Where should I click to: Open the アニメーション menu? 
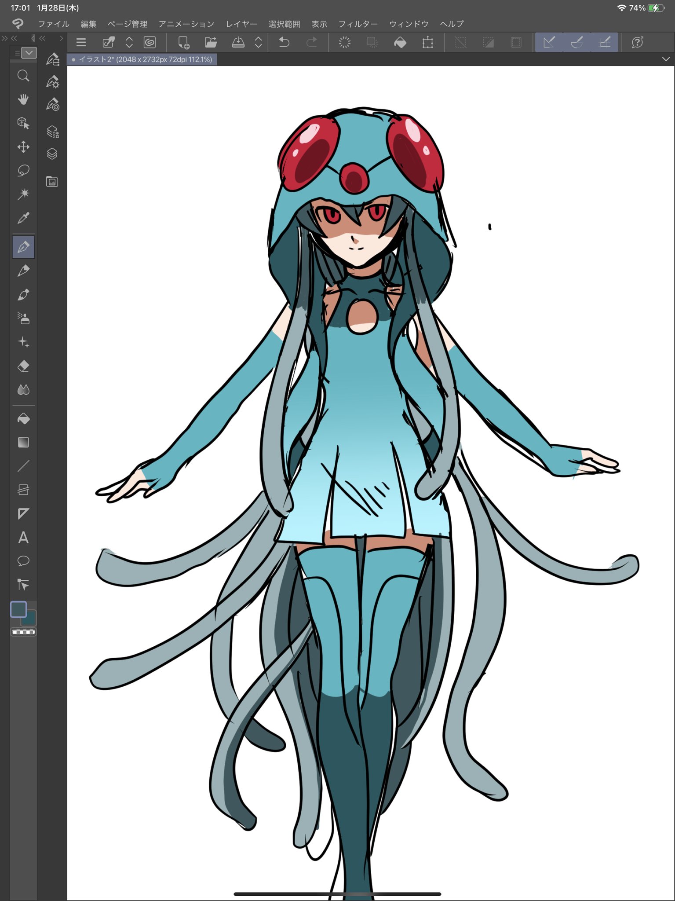pos(186,24)
